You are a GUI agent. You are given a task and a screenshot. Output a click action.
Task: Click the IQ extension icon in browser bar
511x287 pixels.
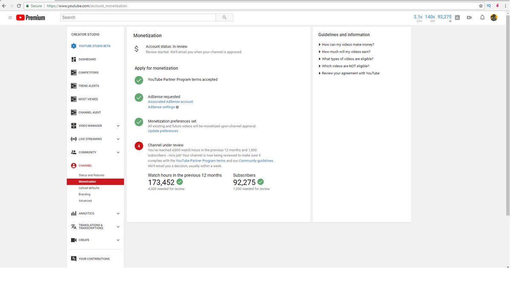pyautogui.click(x=489, y=6)
